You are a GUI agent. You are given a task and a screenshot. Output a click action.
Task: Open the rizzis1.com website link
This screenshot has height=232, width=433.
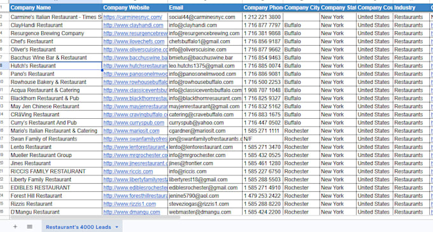click(x=129, y=204)
